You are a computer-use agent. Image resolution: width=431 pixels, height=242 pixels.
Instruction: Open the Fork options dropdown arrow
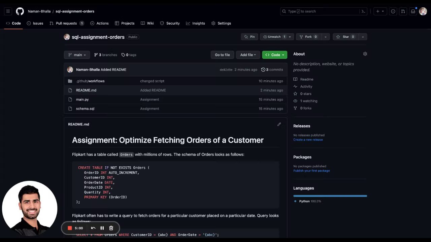[x=325, y=37]
